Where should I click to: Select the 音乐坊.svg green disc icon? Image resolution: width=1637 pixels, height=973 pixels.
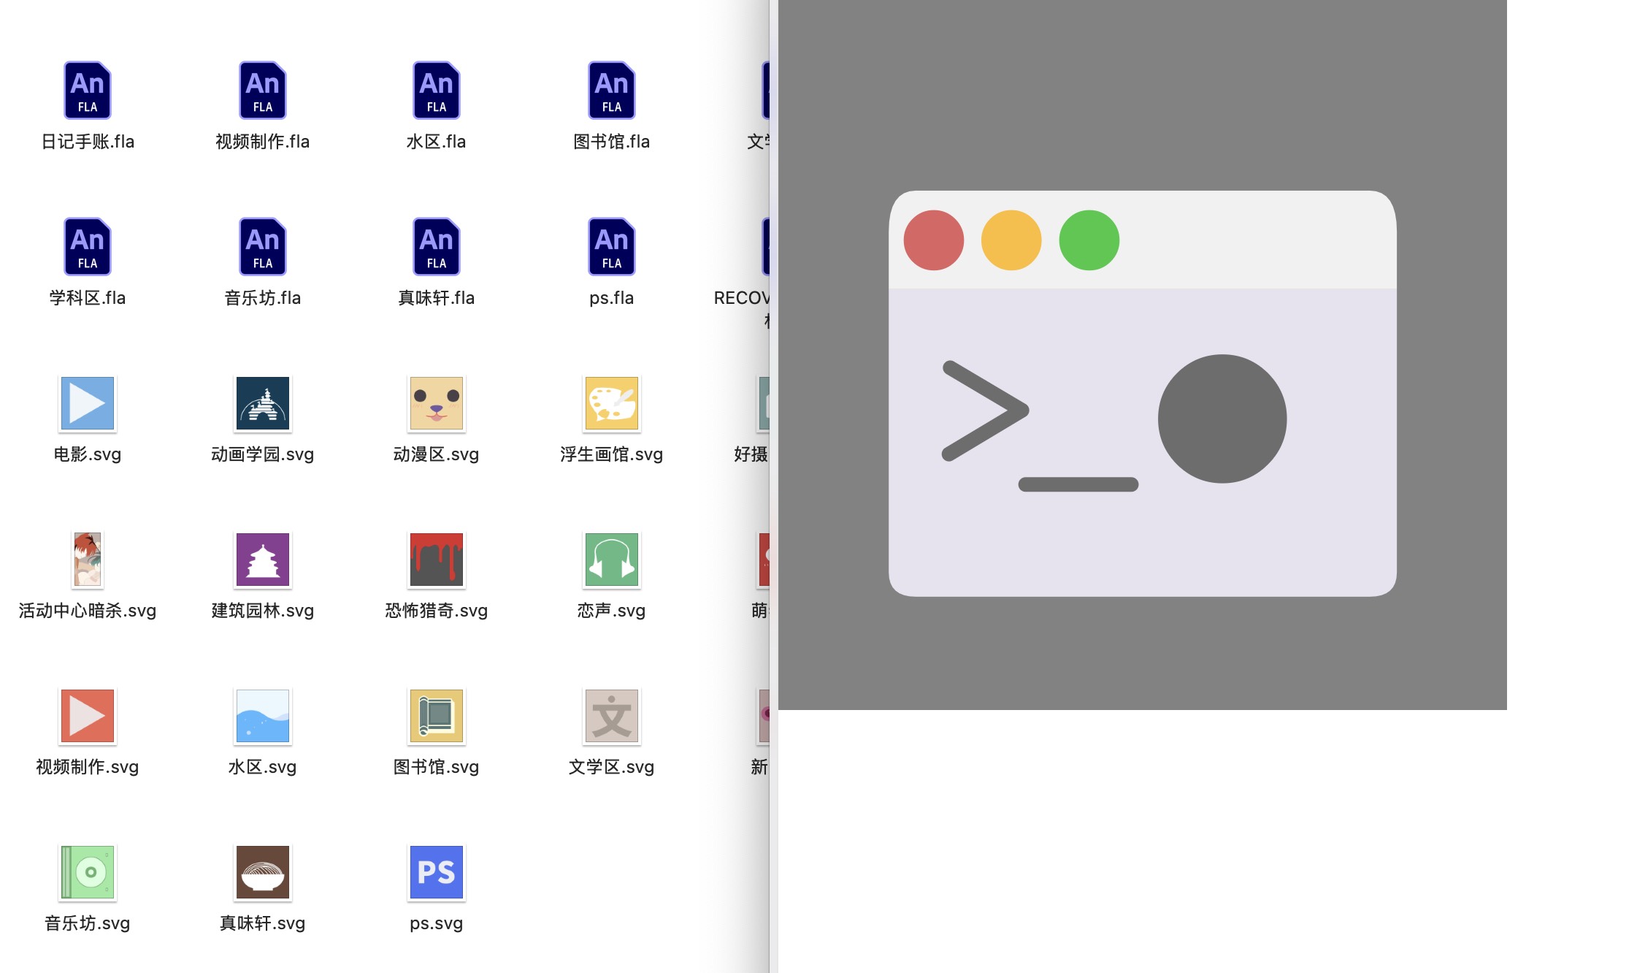click(88, 872)
